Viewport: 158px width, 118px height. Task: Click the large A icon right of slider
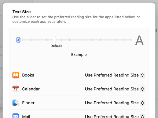(139, 40)
